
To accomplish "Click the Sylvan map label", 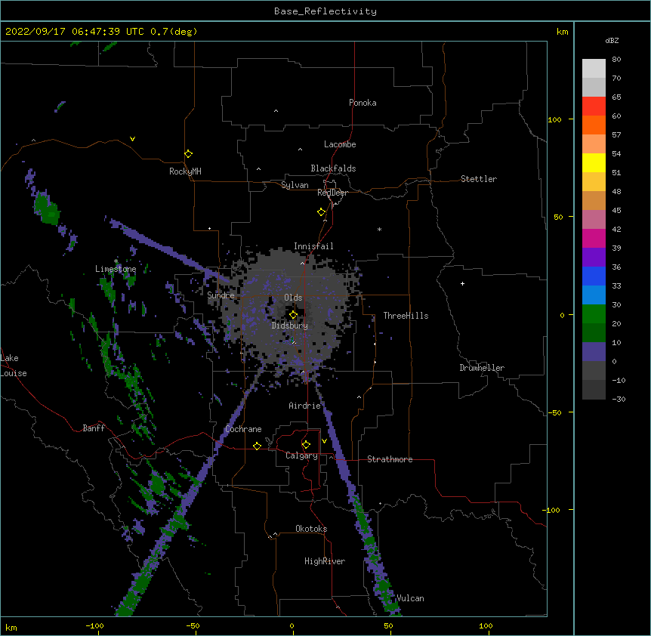I will pyautogui.click(x=295, y=185).
